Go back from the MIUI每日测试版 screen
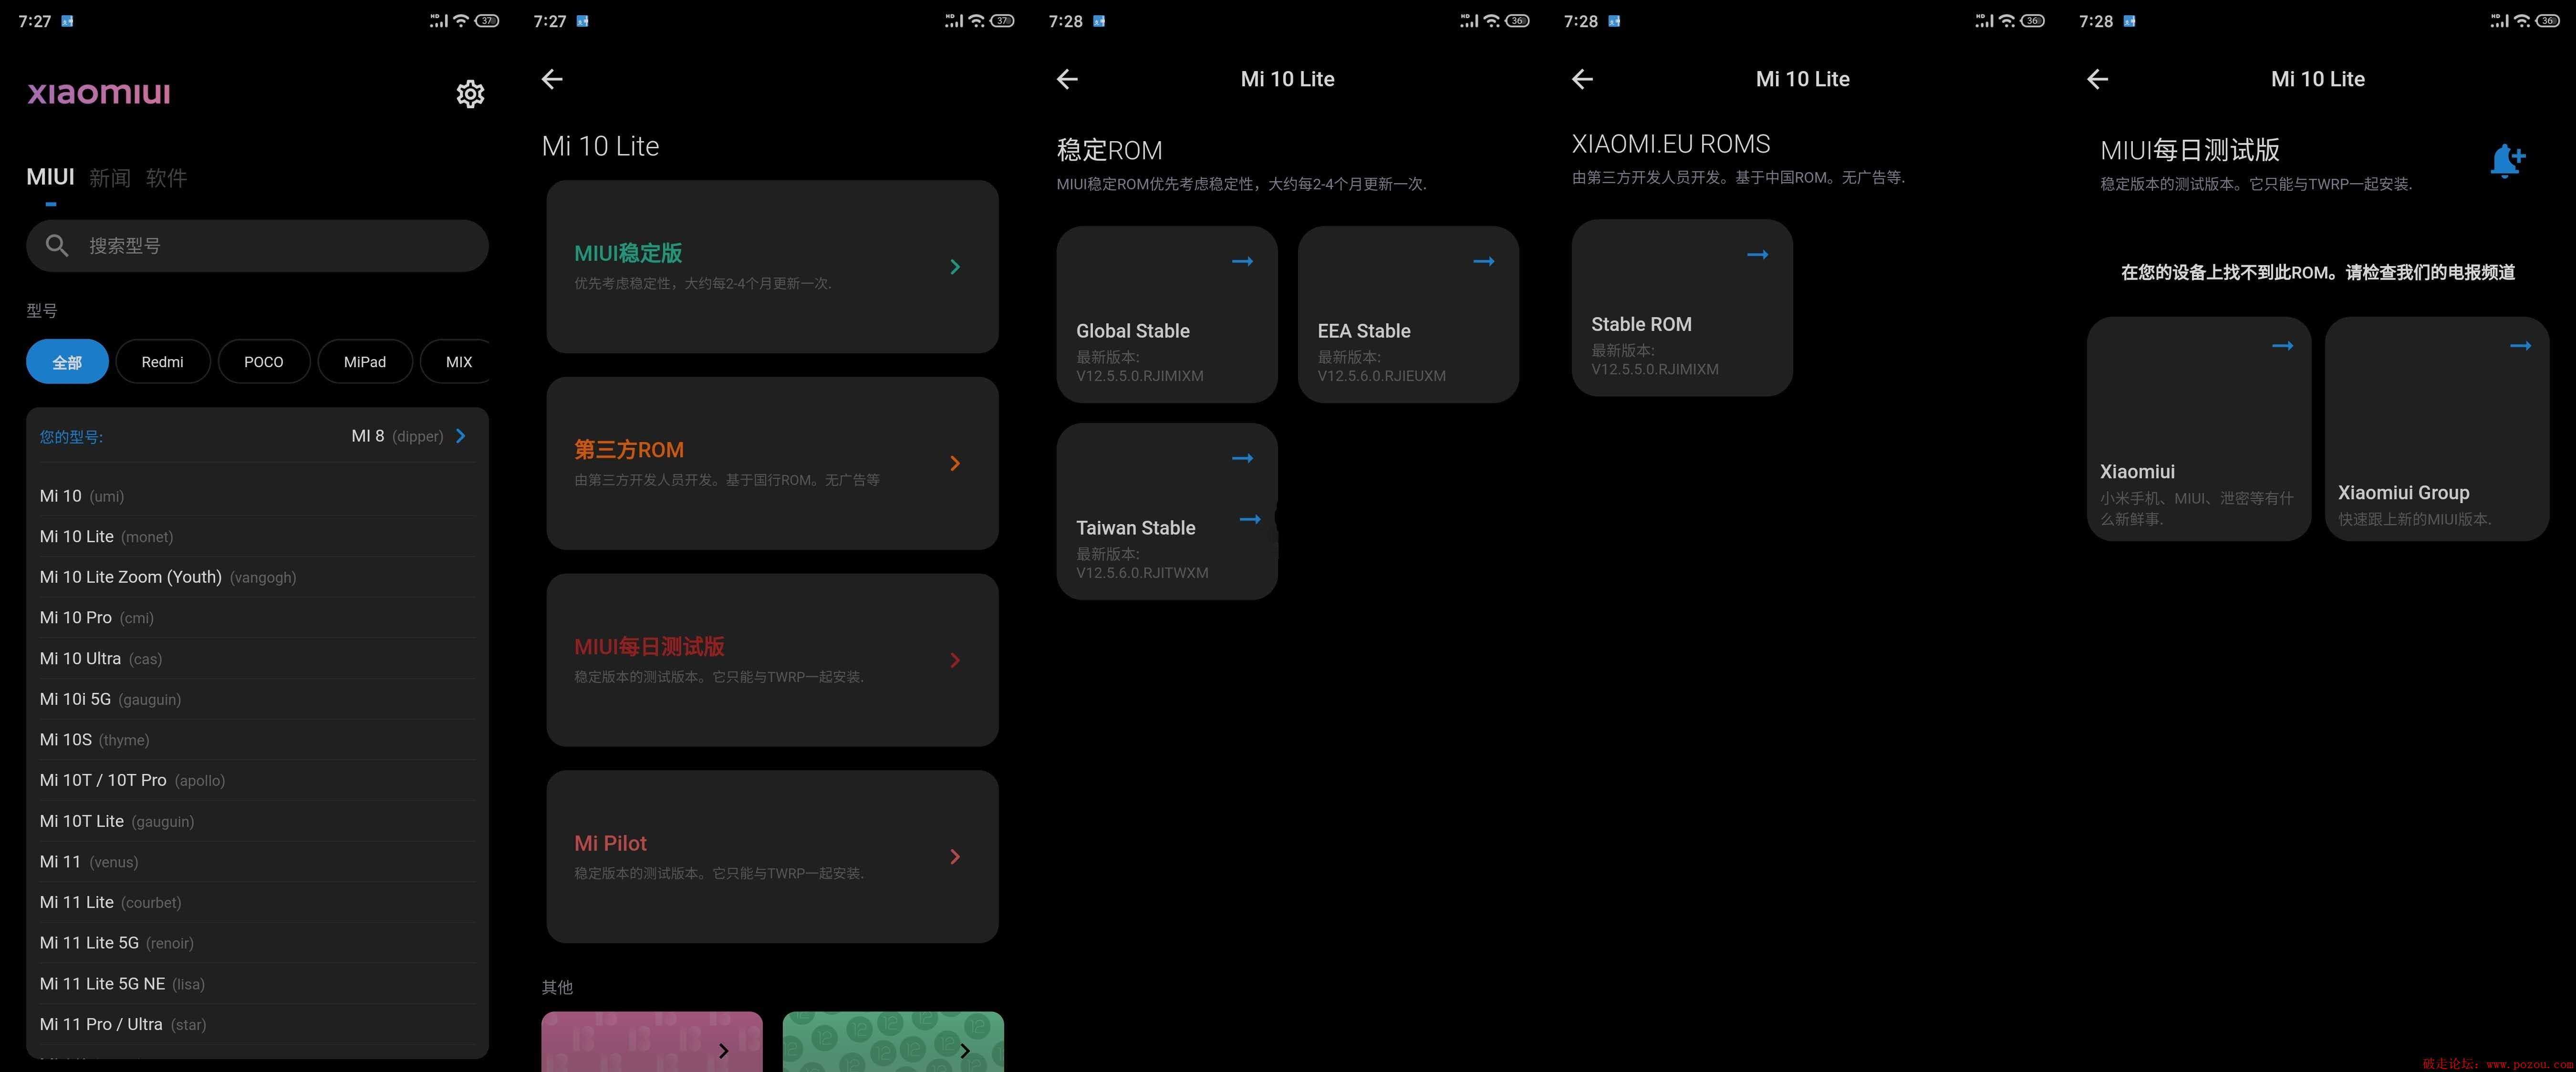2576x1072 pixels. [2098, 79]
